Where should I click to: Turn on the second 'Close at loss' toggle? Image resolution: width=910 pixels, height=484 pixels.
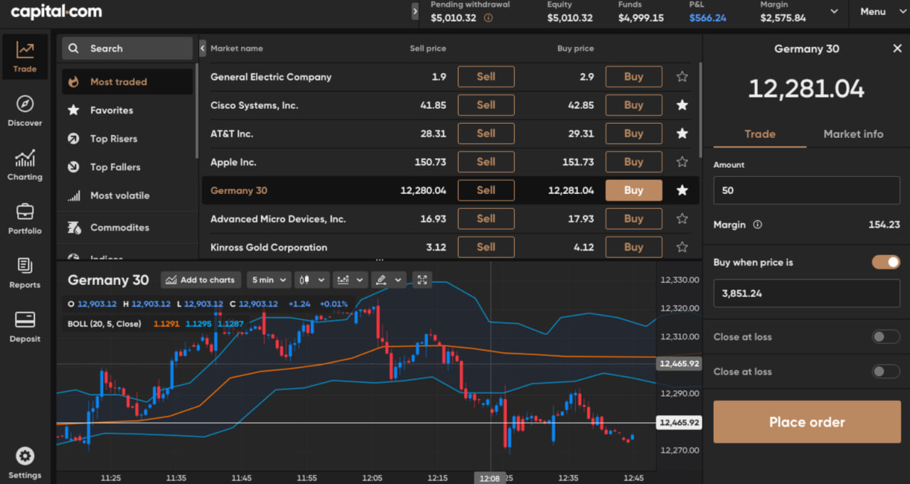tap(886, 372)
